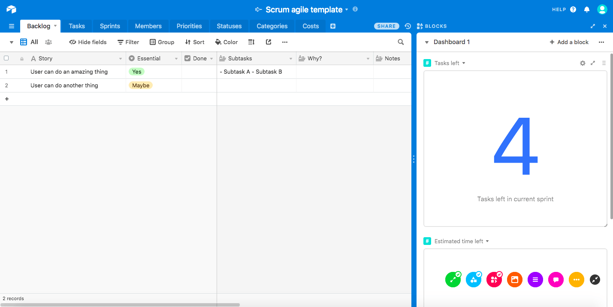Close the Blocks panel

pyautogui.click(x=605, y=26)
